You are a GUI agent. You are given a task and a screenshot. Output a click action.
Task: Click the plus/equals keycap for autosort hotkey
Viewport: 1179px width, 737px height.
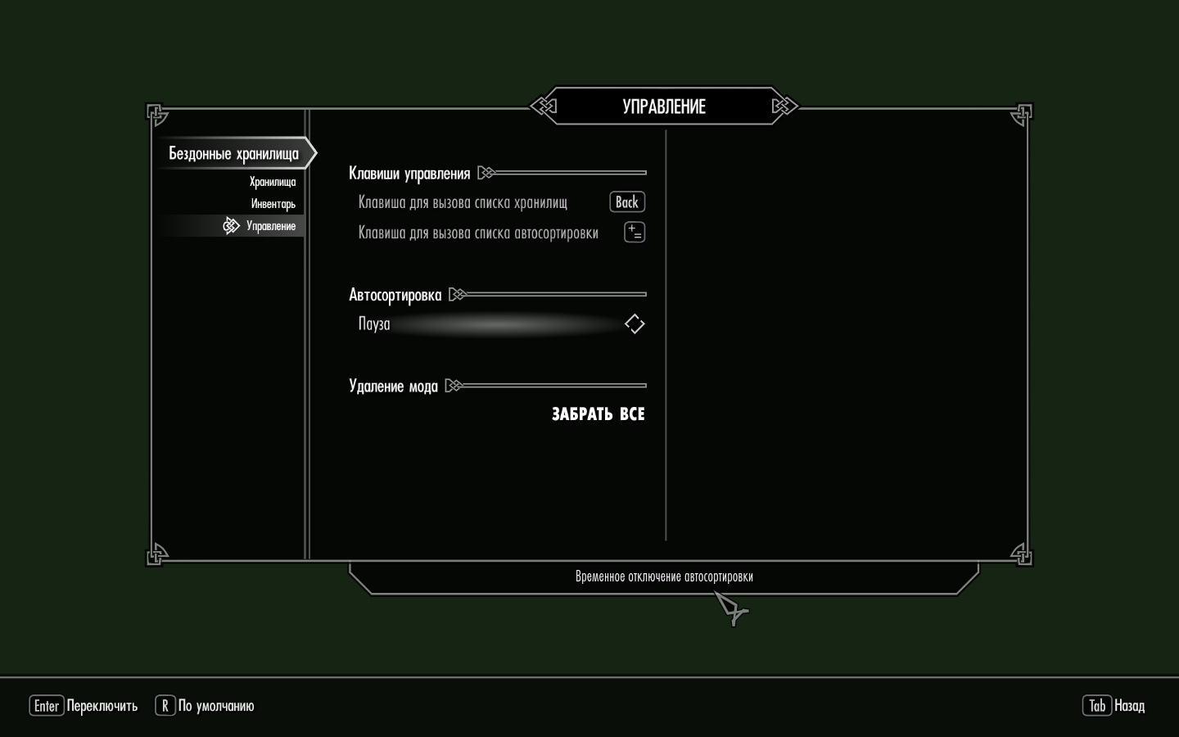coord(635,233)
